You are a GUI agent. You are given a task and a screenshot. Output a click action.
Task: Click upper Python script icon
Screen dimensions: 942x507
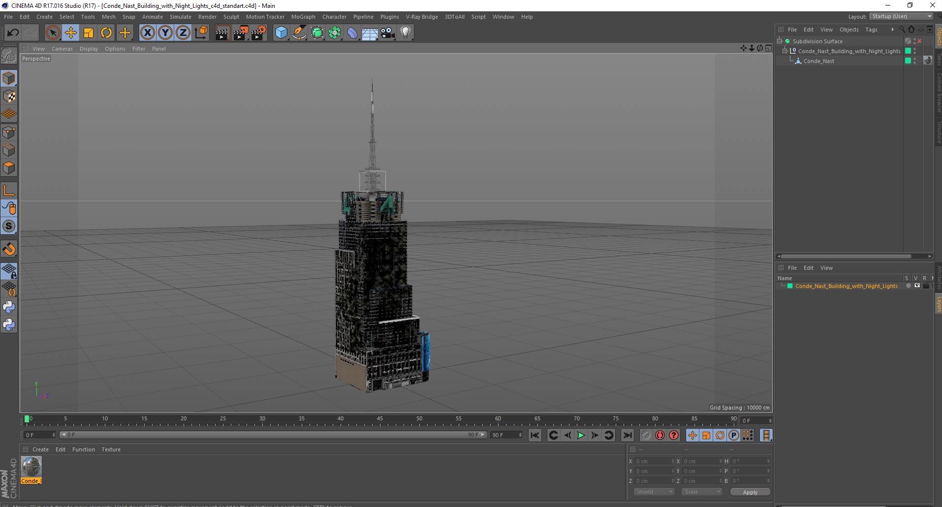(9, 307)
